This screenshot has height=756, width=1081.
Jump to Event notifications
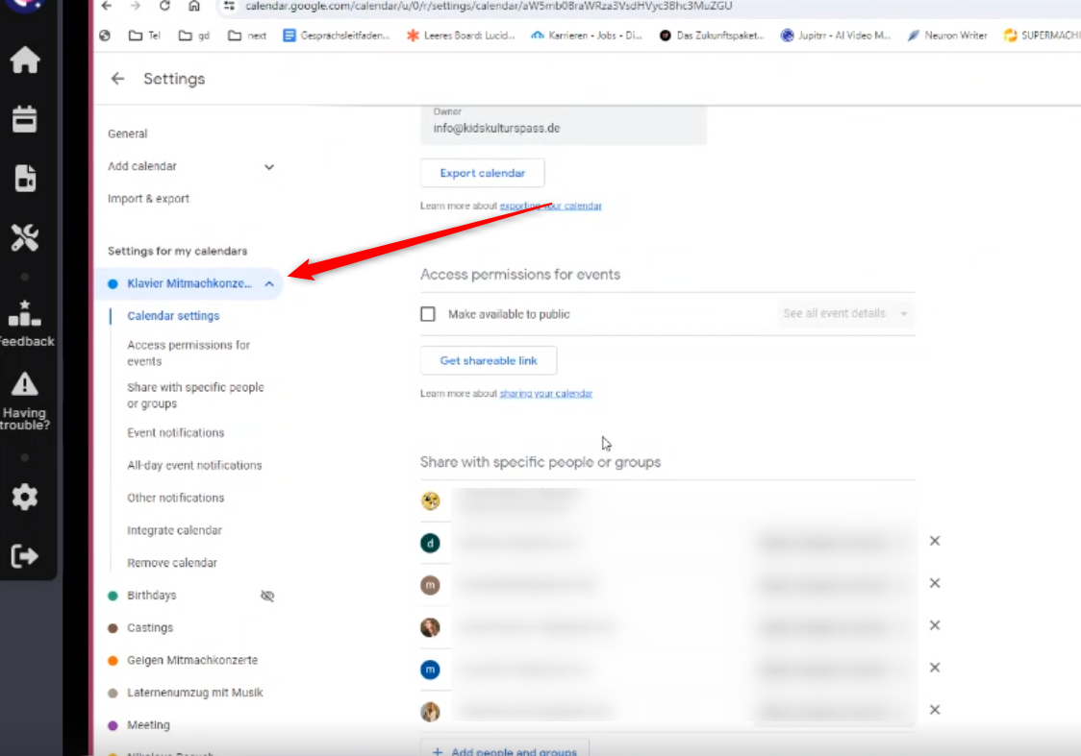tap(176, 433)
